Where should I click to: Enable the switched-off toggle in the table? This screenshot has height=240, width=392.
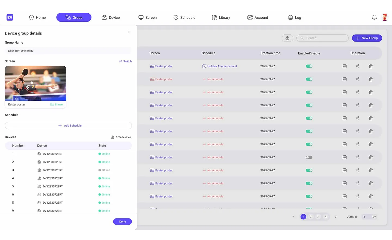coord(309,157)
